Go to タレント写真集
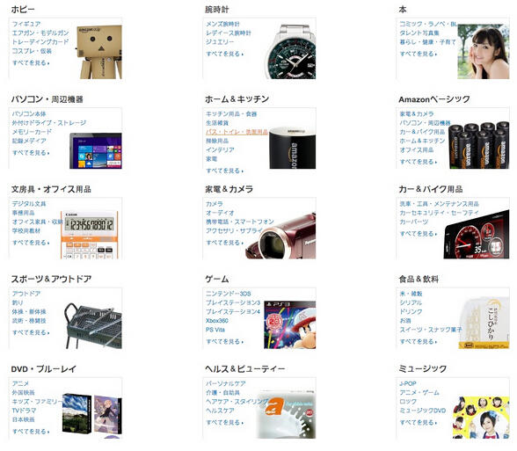The width and height of the screenshot is (517, 451). [419, 33]
